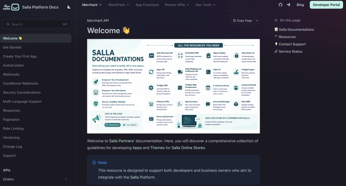
Task: Open Multi-Language Support page
Action: point(22,101)
